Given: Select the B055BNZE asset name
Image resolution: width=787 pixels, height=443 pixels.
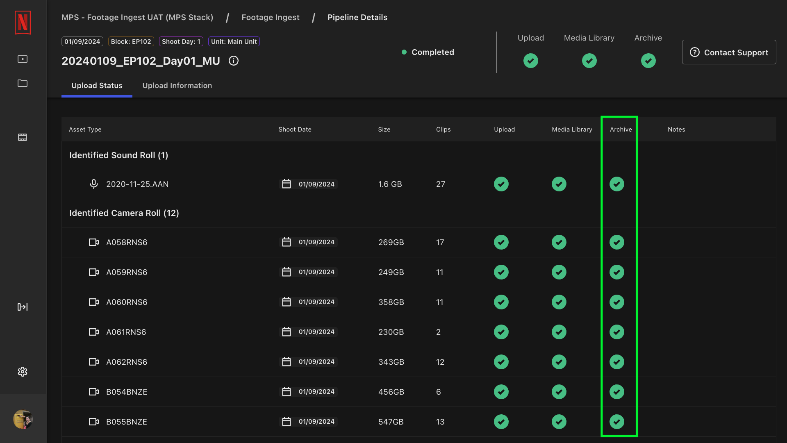Looking at the screenshot, I should coord(127,422).
